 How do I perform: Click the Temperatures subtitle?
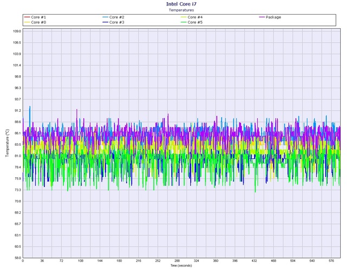click(x=181, y=10)
